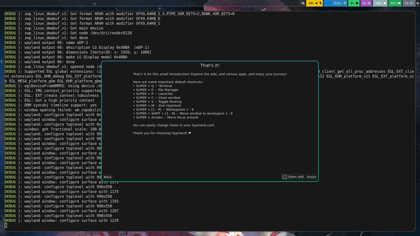Open the Wi-Fi network icon

point(345,3)
